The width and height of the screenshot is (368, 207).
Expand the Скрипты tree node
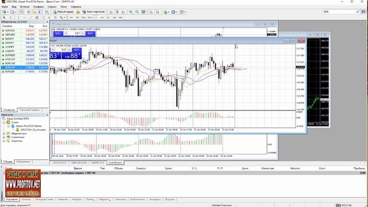tap(4, 141)
